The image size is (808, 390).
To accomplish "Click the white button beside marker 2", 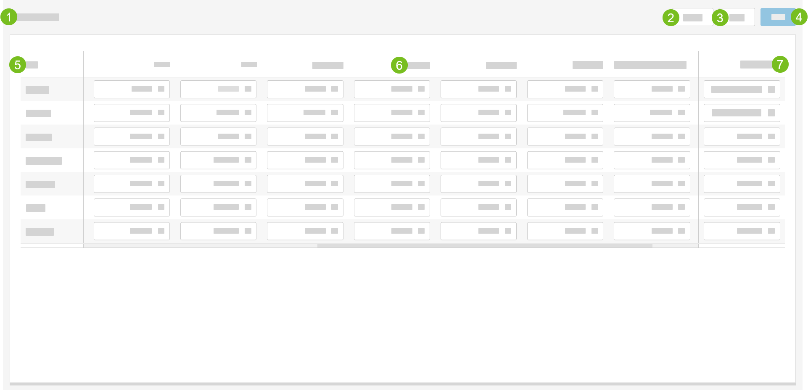I will 694,18.
